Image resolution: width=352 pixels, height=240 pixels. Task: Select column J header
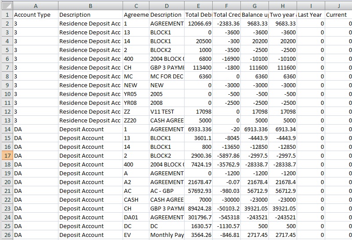point(339,6)
